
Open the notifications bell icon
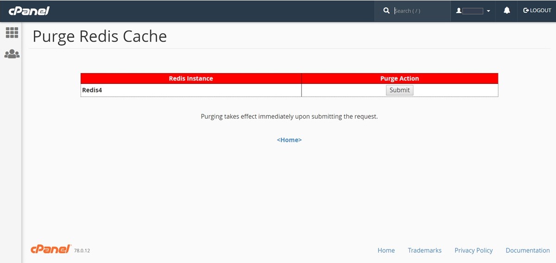point(507,11)
